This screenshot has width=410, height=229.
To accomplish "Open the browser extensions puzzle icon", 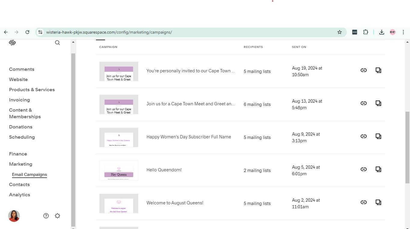I will click(x=365, y=32).
